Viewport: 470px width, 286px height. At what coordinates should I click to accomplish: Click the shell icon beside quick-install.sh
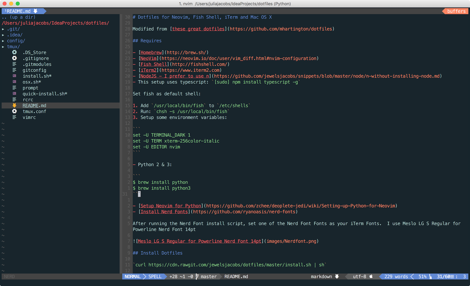[14, 94]
